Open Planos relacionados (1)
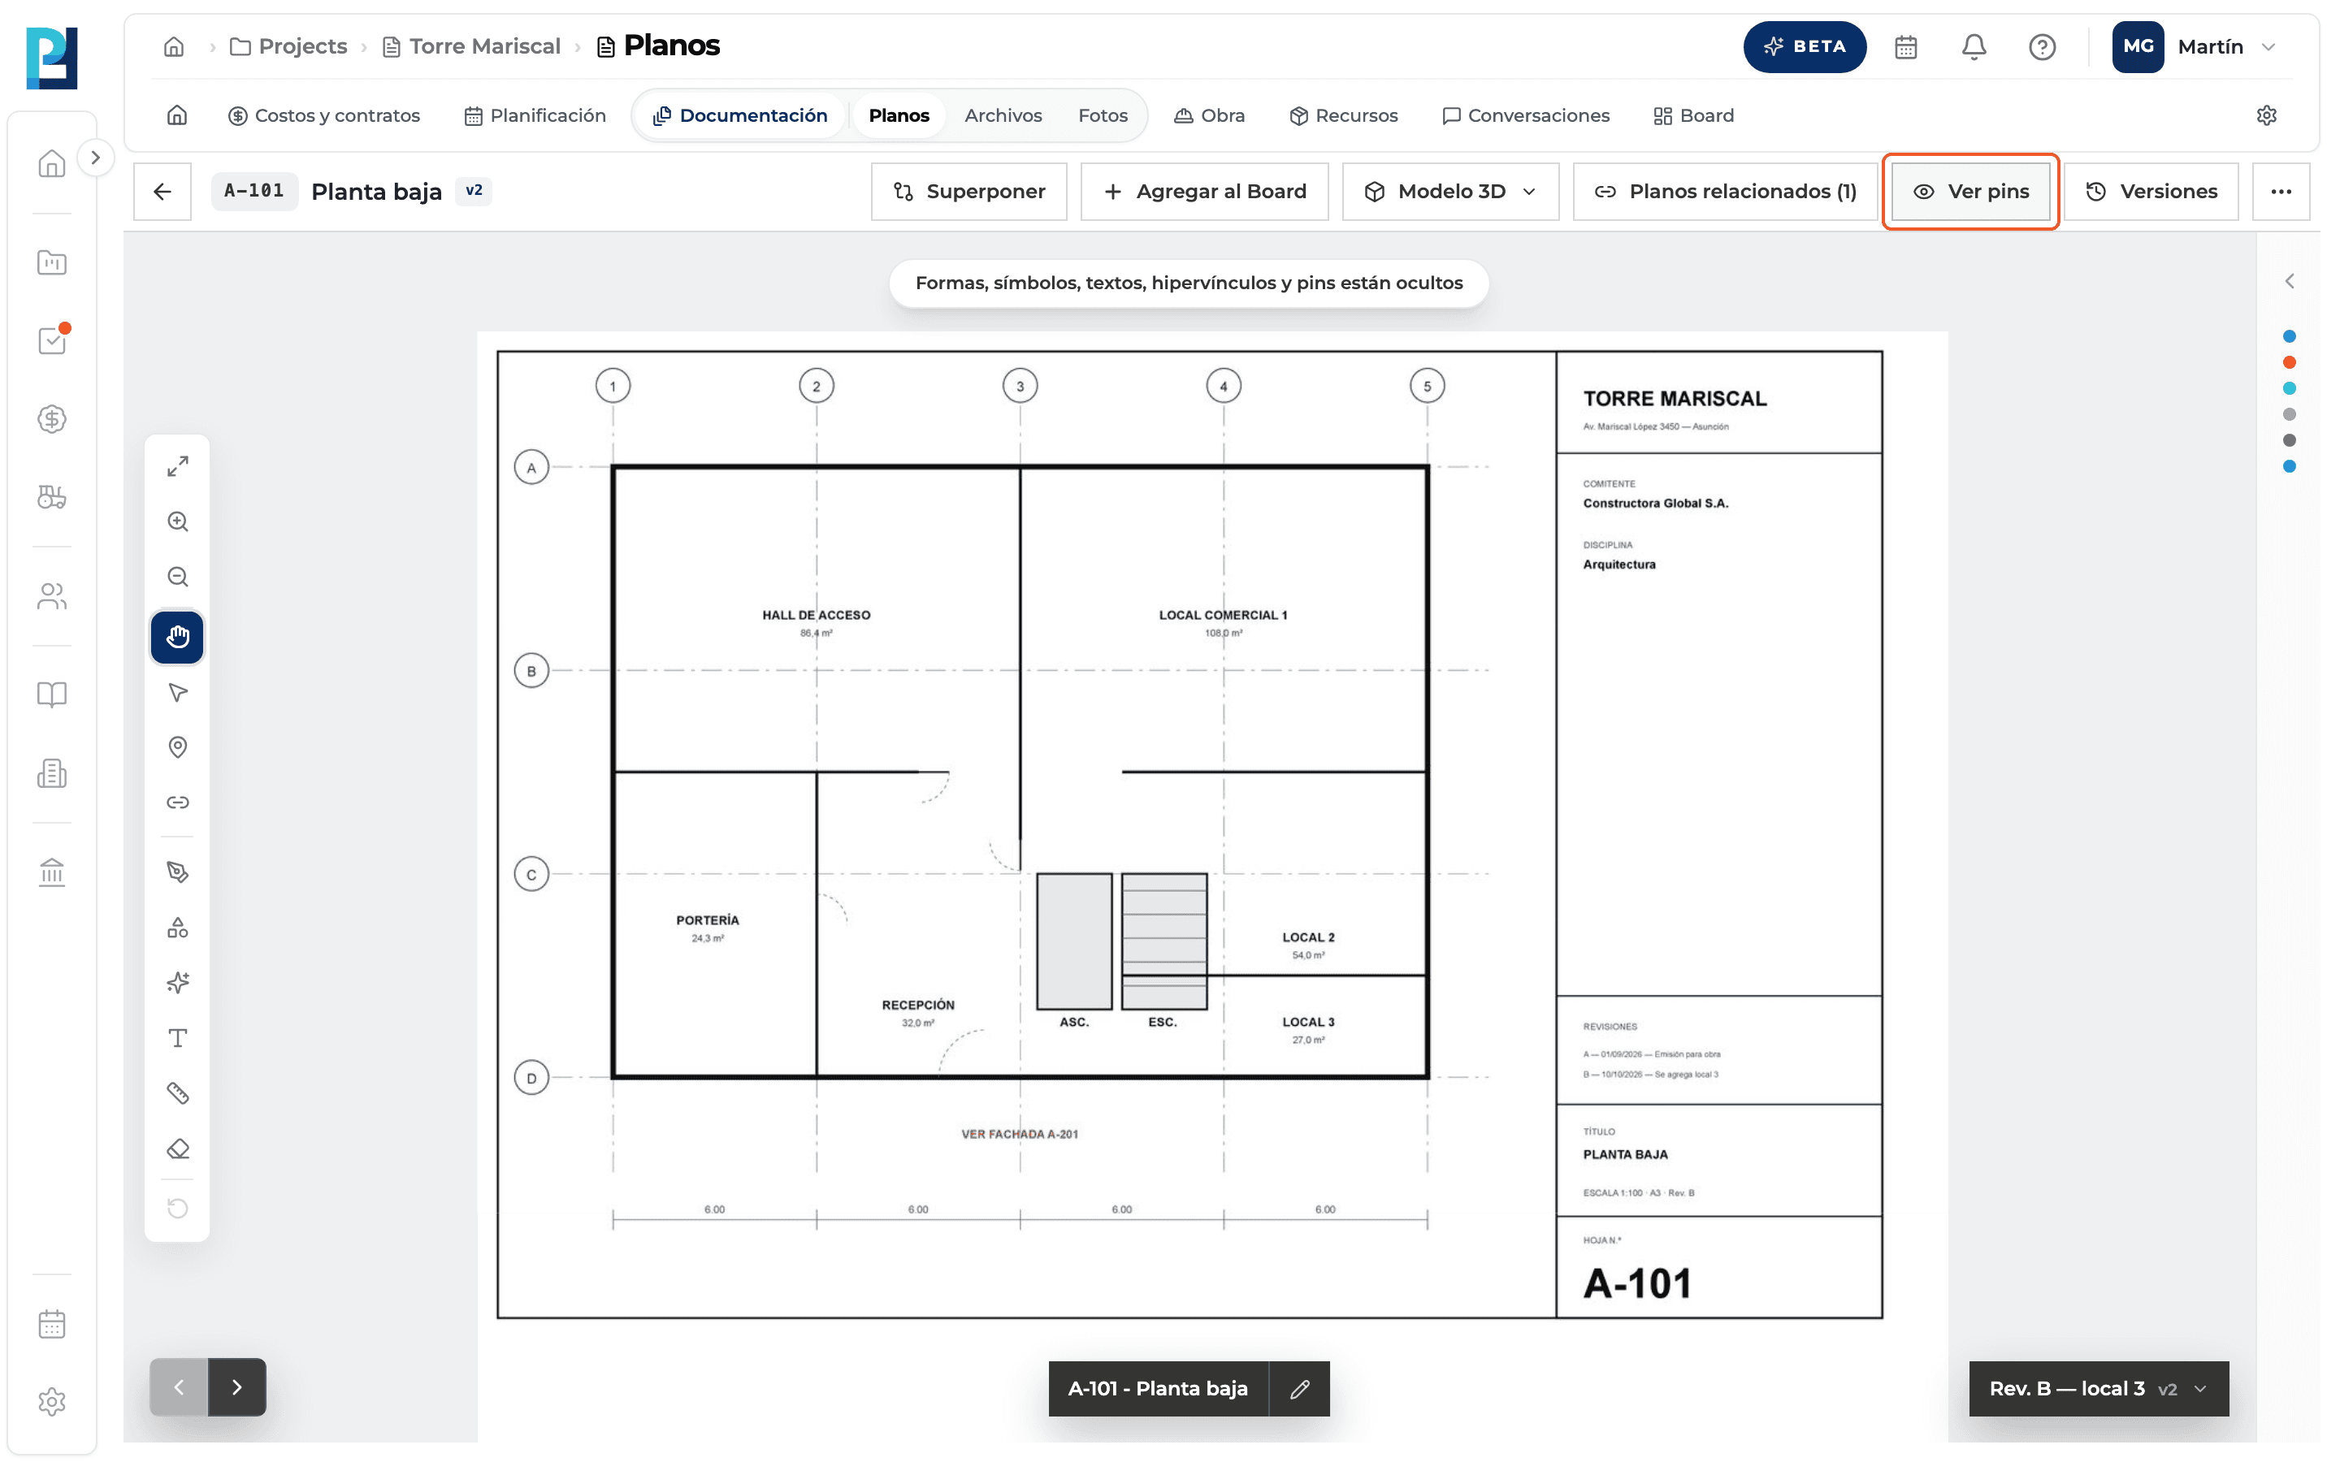 pyautogui.click(x=1725, y=192)
